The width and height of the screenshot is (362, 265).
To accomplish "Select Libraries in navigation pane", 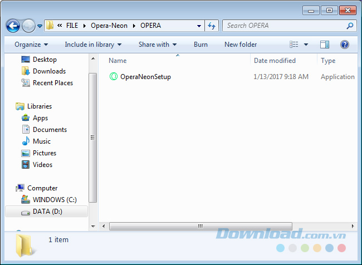I will [40, 106].
